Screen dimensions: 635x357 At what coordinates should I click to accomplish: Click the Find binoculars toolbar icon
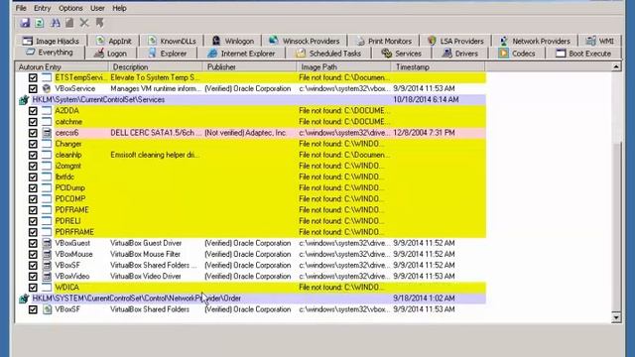56,23
